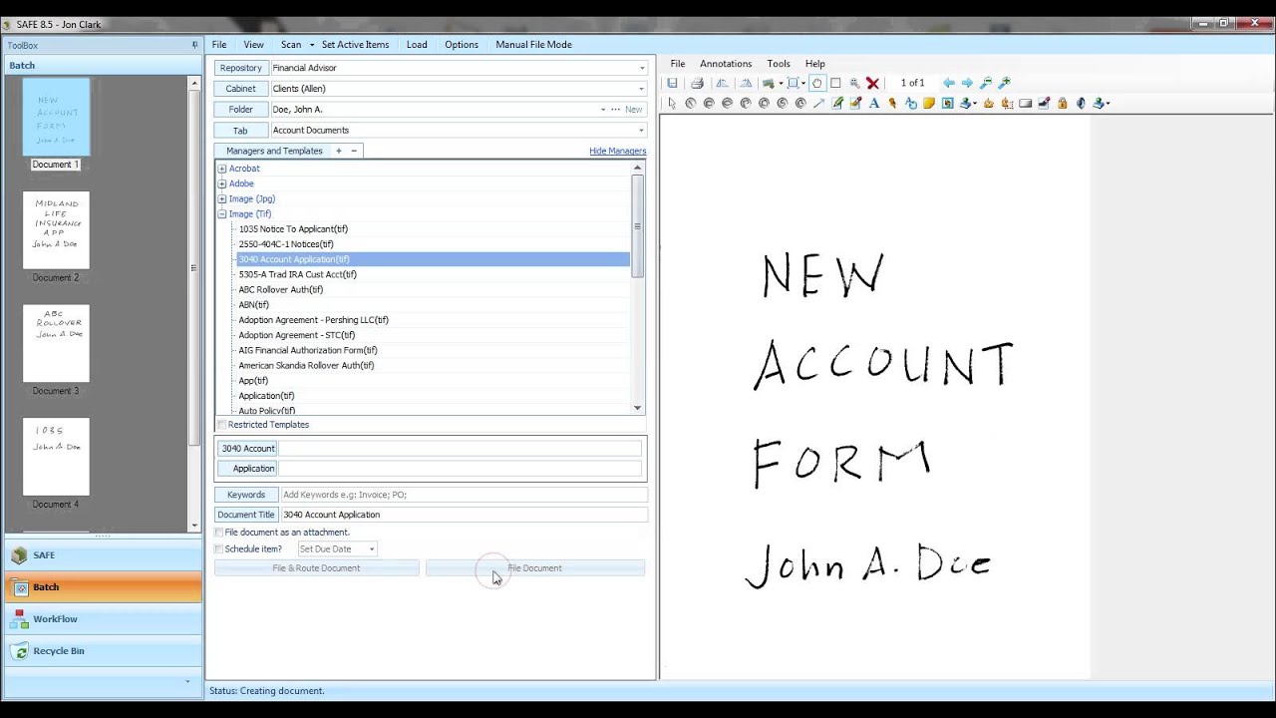
Task: Click the magnifier zoom tool icon
Action: click(854, 83)
